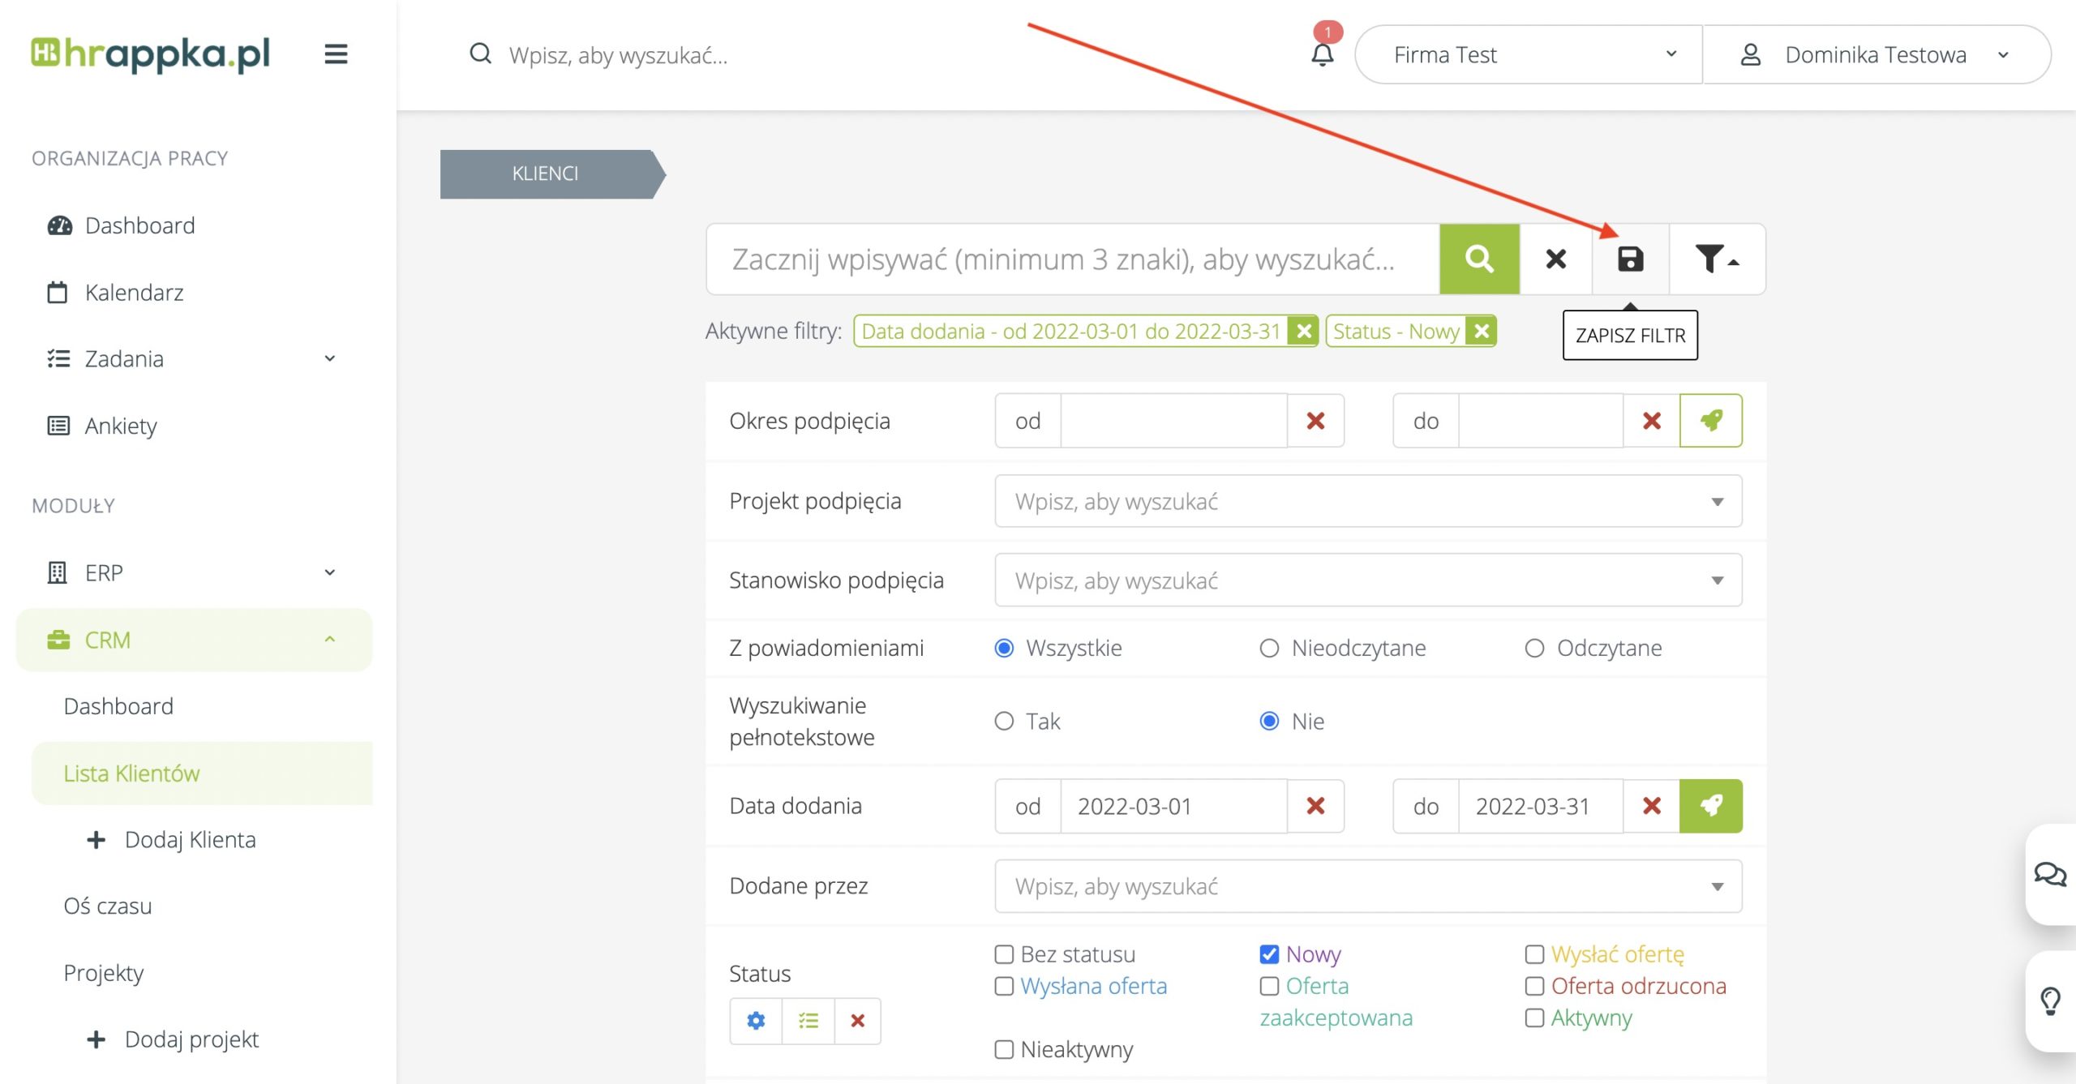Open the blue gear icon under Status
The width and height of the screenshot is (2076, 1084).
(x=756, y=1021)
